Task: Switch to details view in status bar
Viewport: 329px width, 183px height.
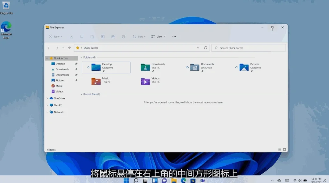Action: [x=279, y=150]
